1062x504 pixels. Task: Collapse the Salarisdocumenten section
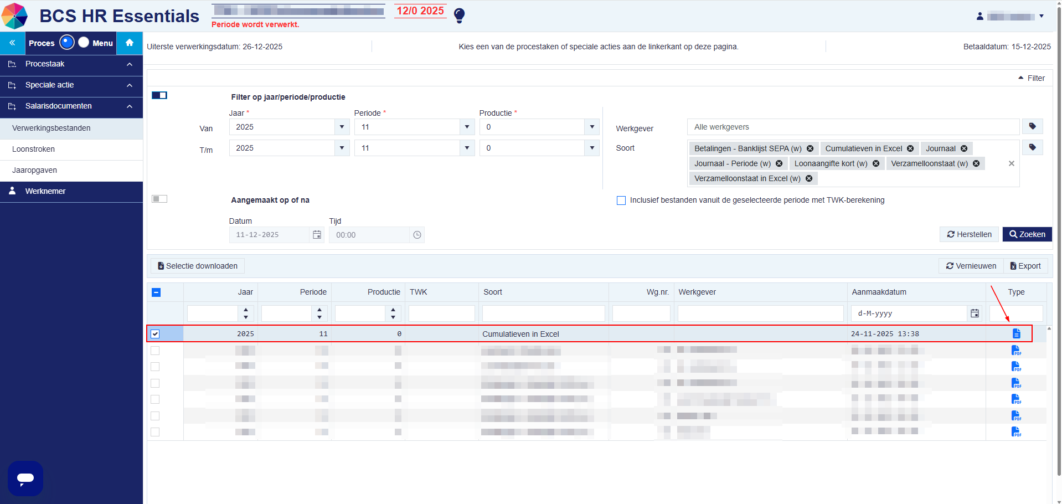[130, 106]
